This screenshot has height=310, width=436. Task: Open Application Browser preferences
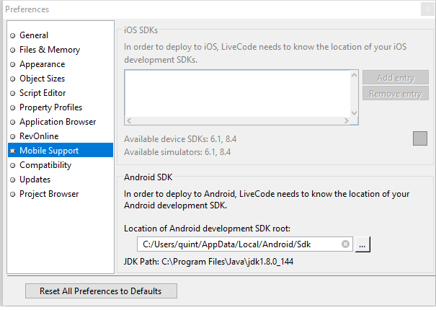[x=57, y=122]
